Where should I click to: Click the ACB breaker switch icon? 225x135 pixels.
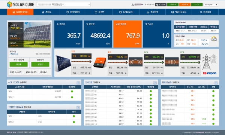[135, 62]
